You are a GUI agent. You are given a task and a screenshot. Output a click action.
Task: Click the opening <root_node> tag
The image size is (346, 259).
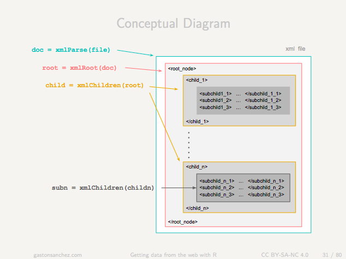coord(182,69)
